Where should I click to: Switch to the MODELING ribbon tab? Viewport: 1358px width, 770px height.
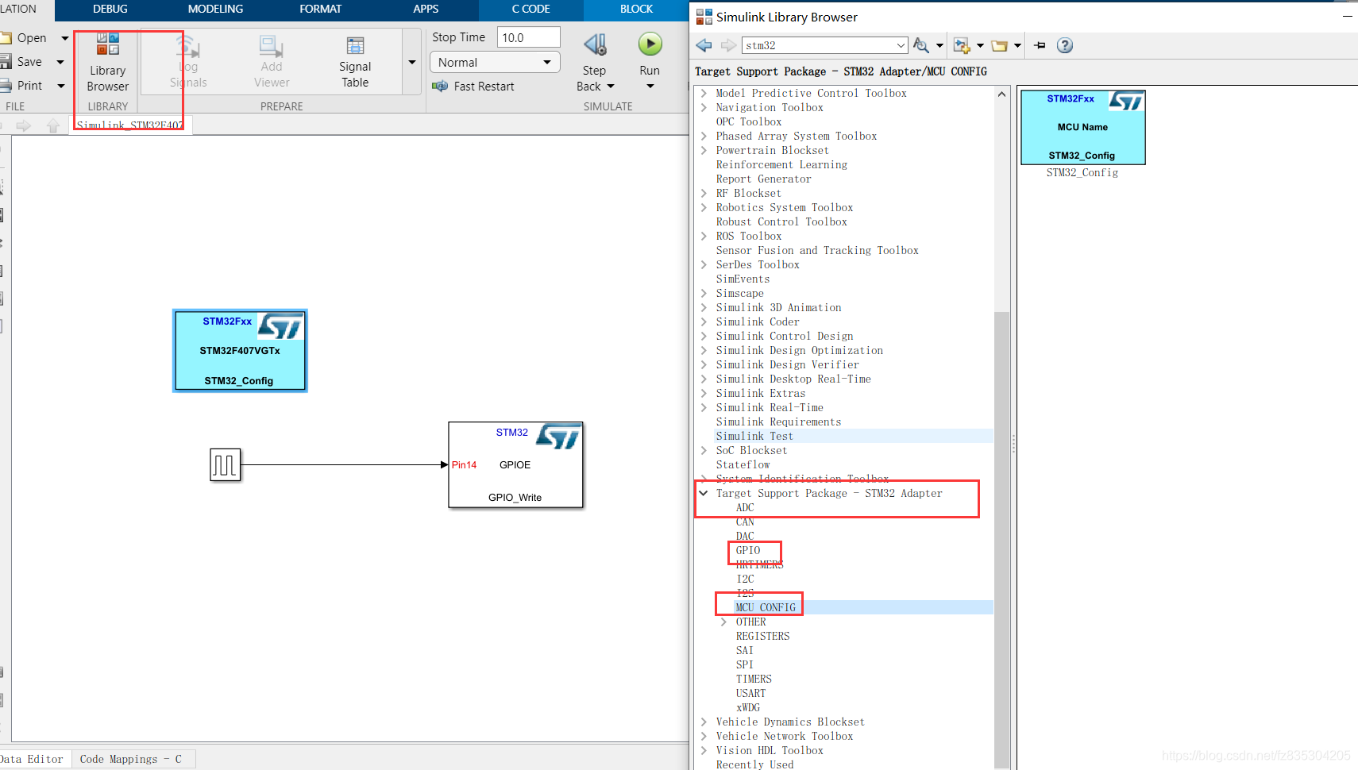pos(214,10)
